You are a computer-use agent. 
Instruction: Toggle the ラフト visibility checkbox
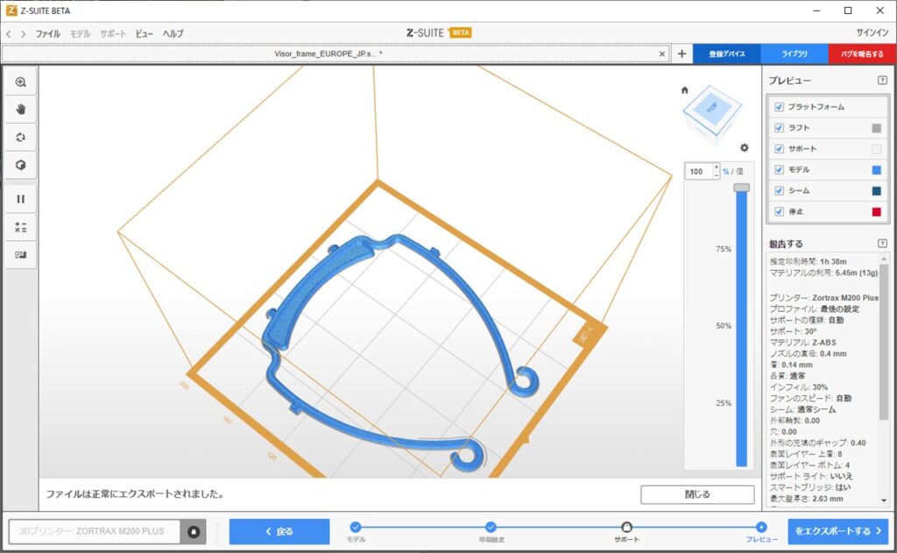(779, 128)
